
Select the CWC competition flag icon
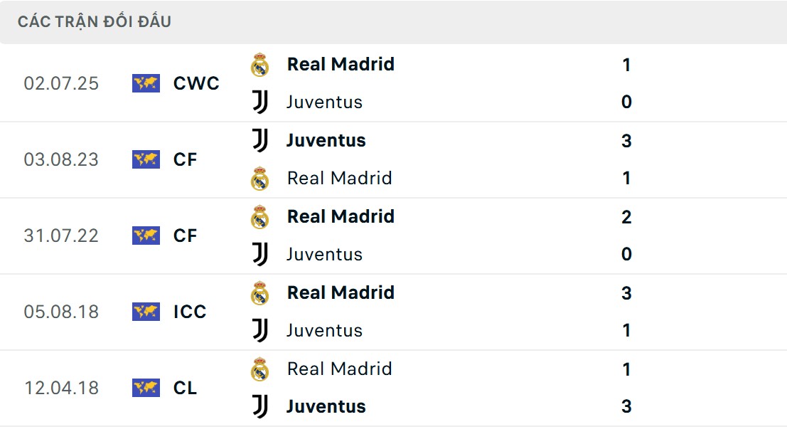(146, 83)
